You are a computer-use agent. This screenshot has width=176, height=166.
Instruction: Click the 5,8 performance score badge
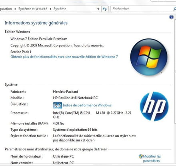[x=58, y=105]
